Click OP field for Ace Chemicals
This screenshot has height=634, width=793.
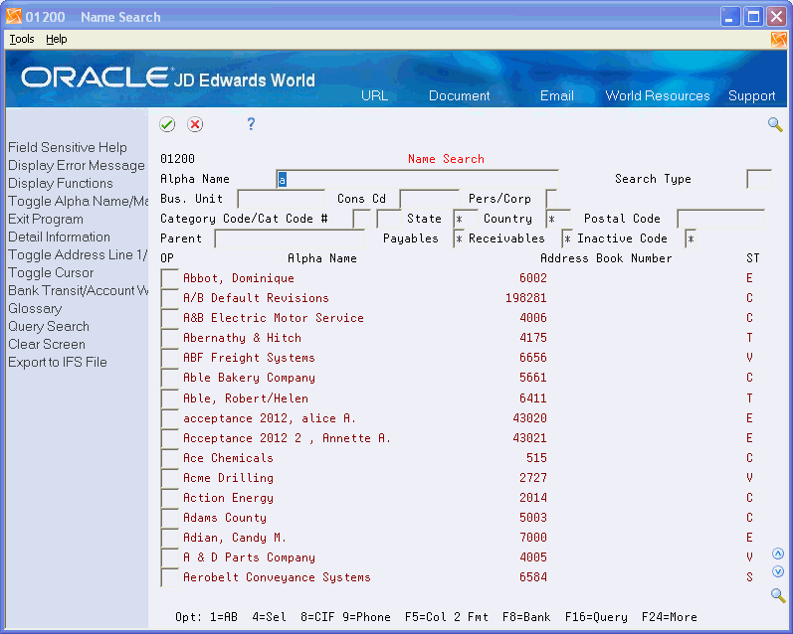point(169,458)
